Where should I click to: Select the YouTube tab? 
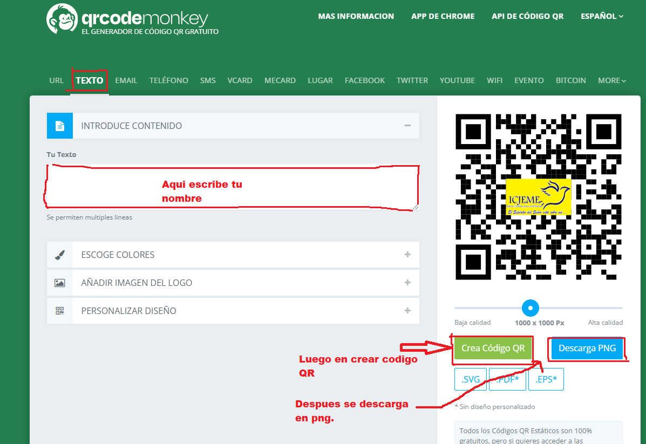pos(457,80)
